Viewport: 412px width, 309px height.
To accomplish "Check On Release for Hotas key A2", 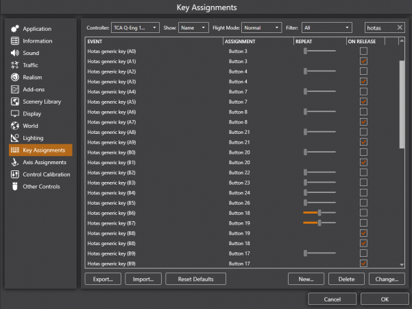I will click(363, 71).
